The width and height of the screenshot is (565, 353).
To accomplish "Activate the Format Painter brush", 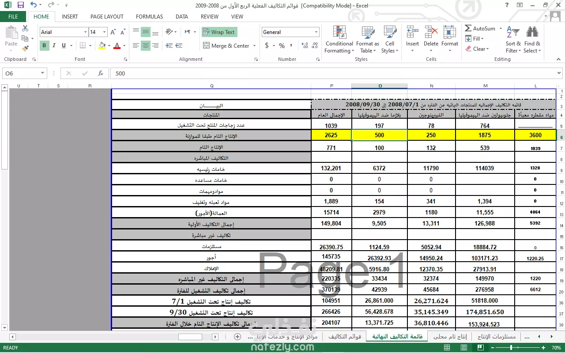I will click(25, 48).
